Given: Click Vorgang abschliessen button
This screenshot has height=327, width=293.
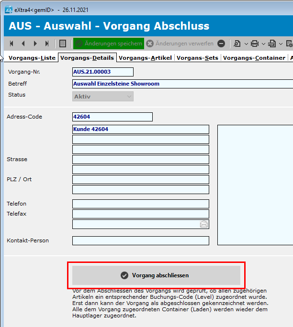Looking at the screenshot, I should click(x=156, y=275).
